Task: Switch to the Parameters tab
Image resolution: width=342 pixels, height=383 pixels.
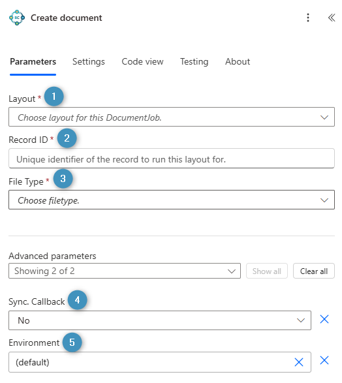Action: point(33,61)
